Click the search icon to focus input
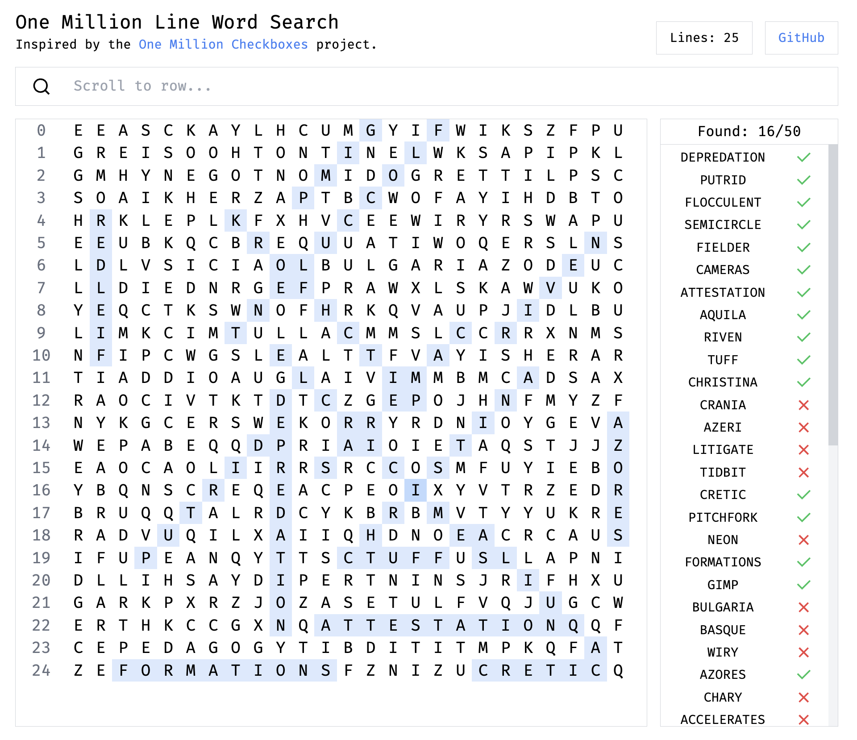Viewport: 857px width, 740px height. click(x=42, y=87)
